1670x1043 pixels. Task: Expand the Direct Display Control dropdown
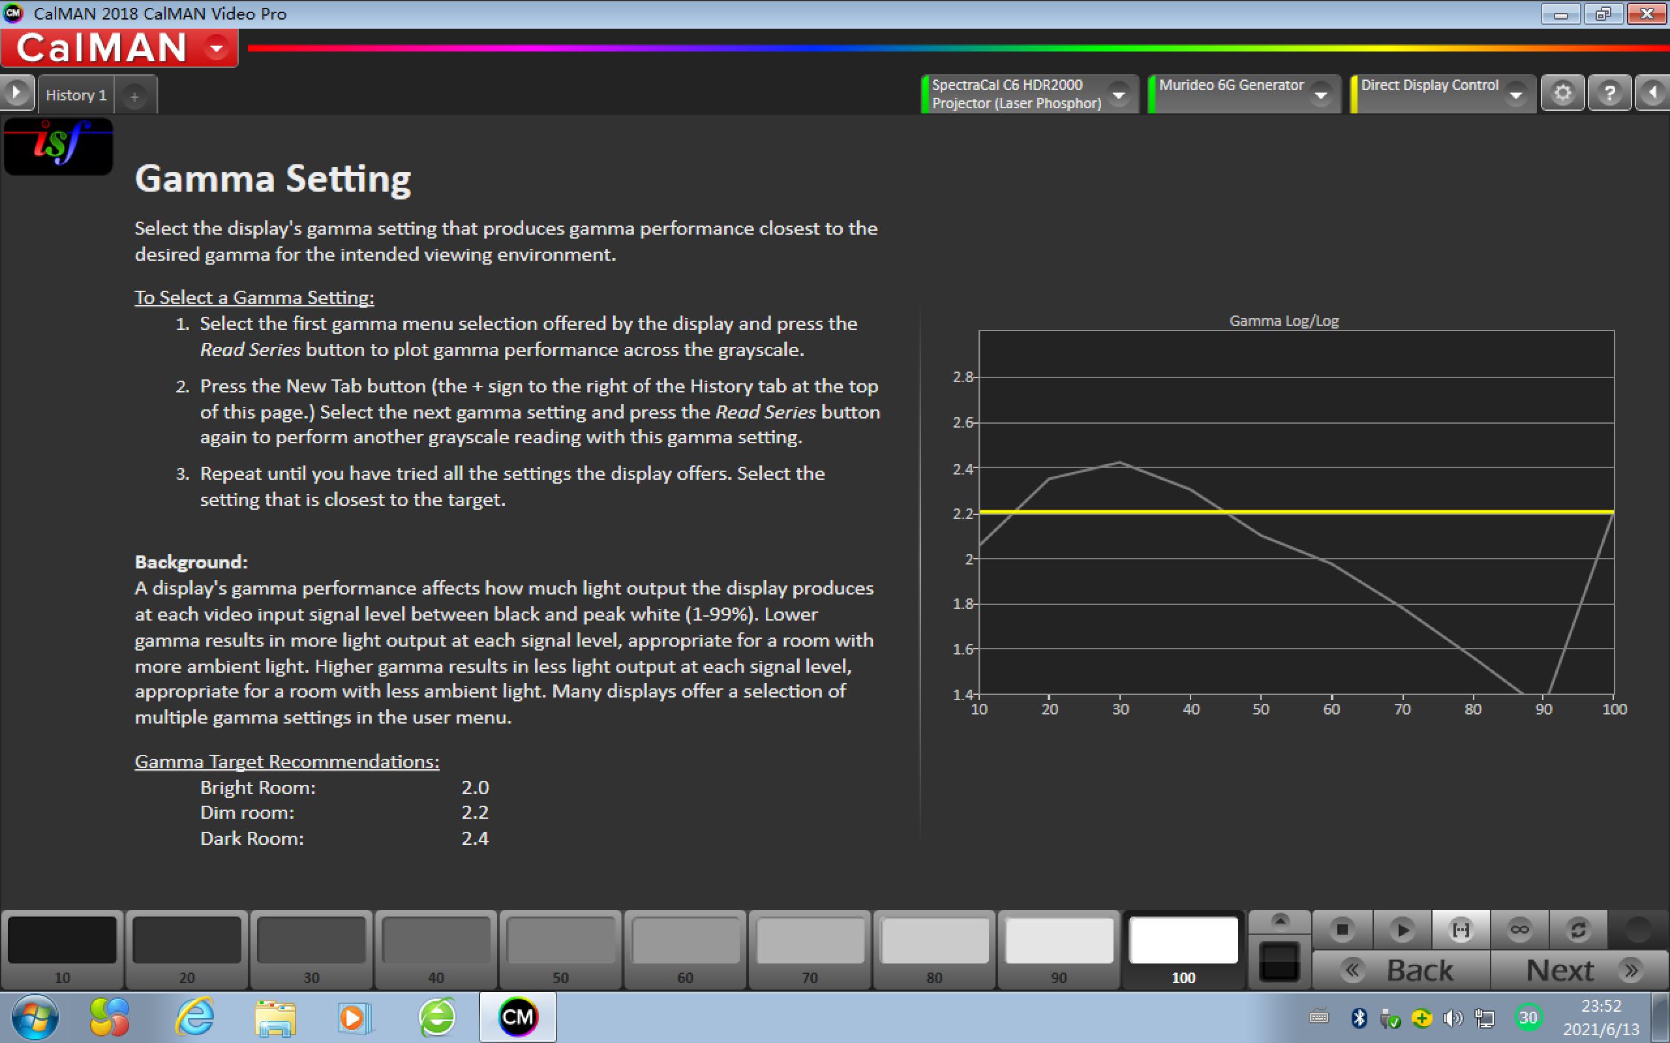click(1515, 95)
